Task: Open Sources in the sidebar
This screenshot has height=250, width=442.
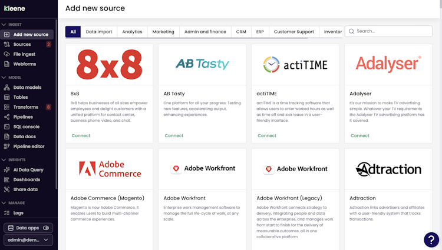Action: (22, 44)
